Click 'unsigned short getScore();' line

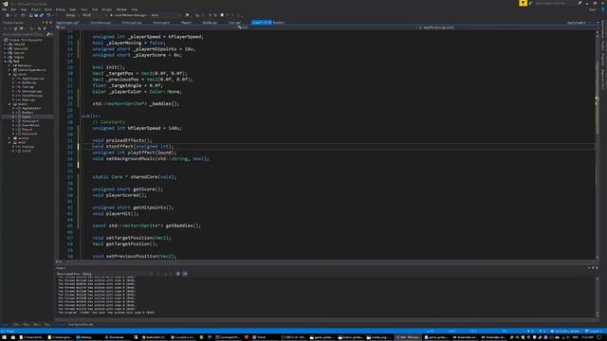(x=128, y=189)
